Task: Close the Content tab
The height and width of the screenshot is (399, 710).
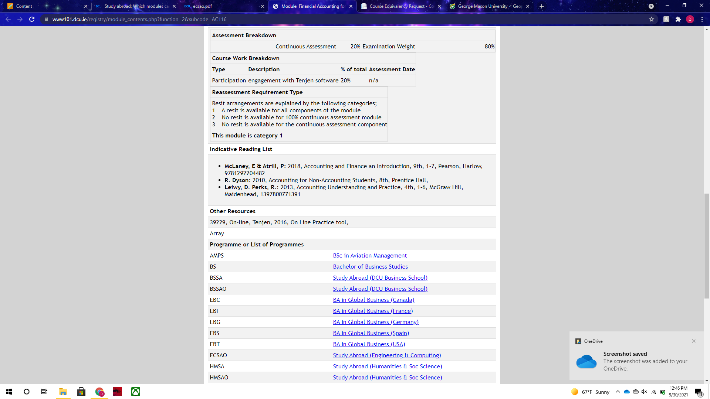Action: coord(85,6)
